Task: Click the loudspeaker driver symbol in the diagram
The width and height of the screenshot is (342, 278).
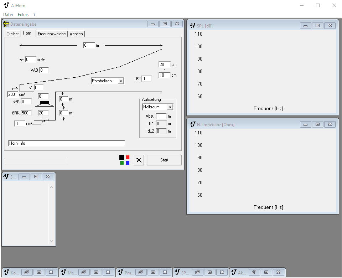Action: [x=44, y=104]
